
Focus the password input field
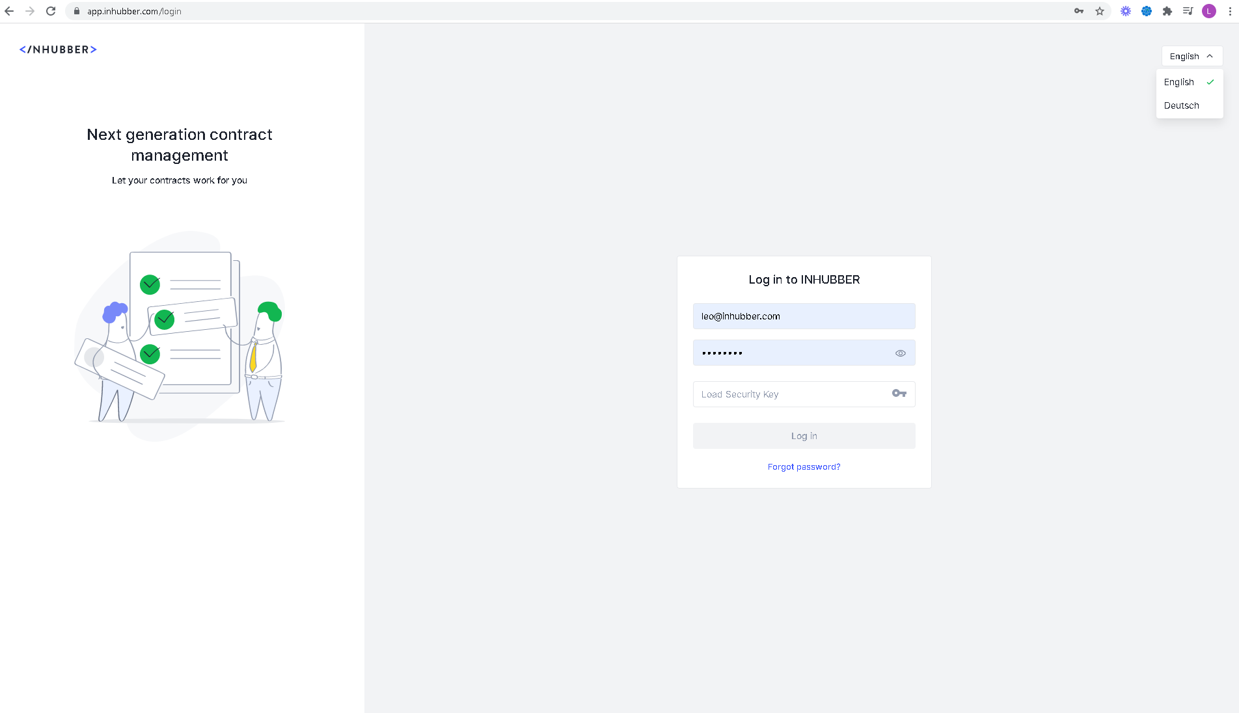pyautogui.click(x=791, y=353)
